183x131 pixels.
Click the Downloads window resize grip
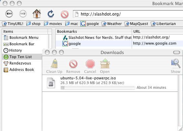pyautogui.click(x=180, y=129)
